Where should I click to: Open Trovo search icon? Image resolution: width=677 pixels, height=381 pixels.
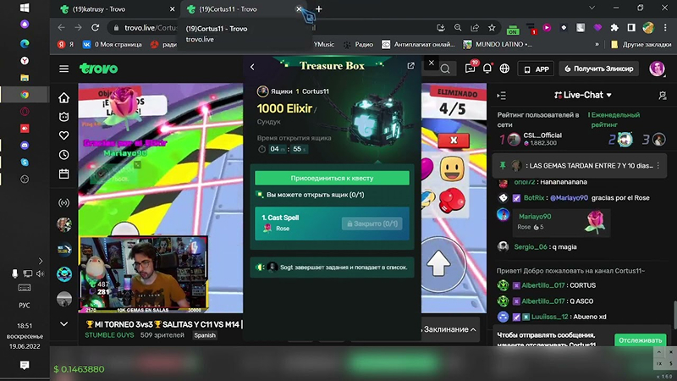pyautogui.click(x=445, y=69)
